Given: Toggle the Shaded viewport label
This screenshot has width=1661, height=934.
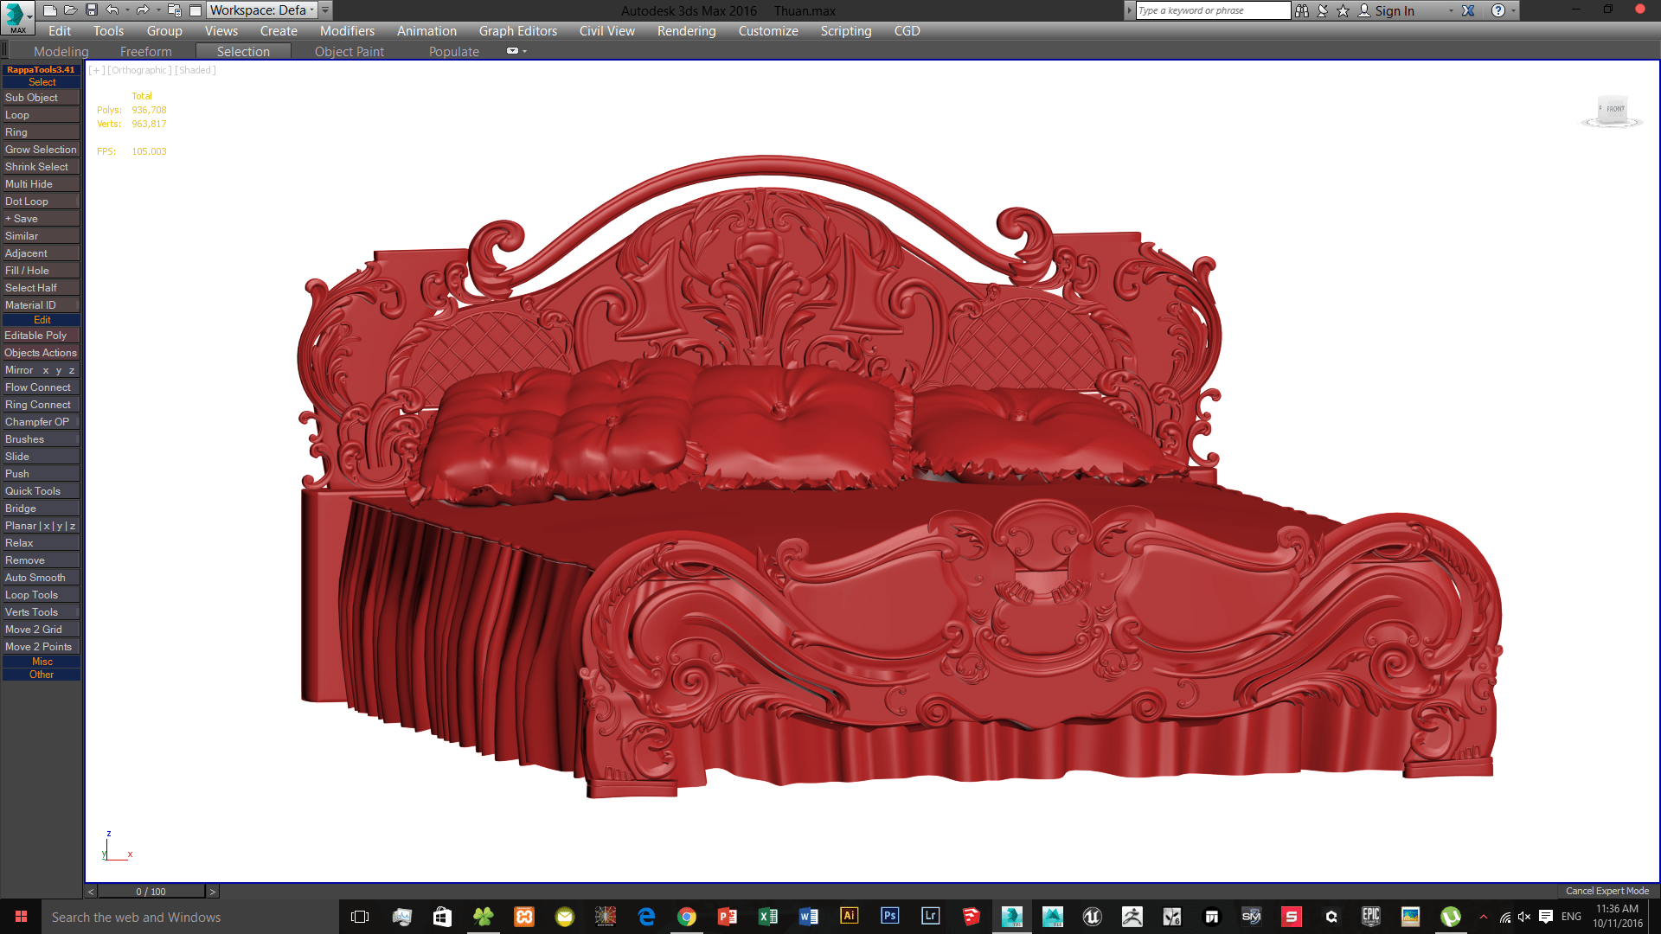Looking at the screenshot, I should pos(196,70).
